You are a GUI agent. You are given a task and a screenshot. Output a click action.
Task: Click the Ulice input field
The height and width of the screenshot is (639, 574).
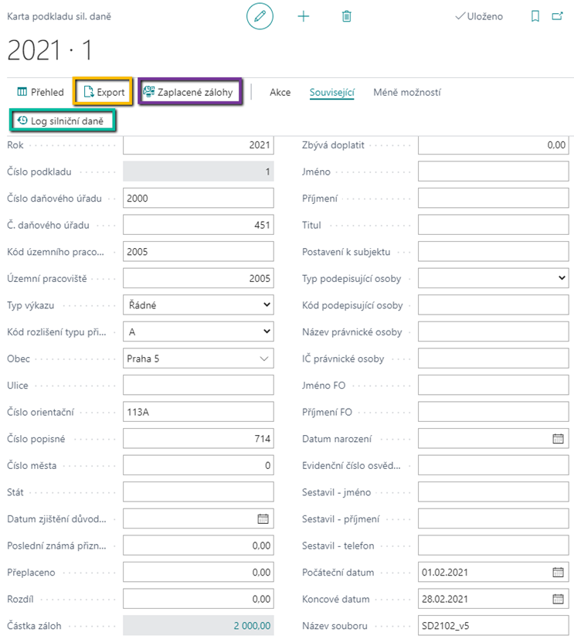[198, 385]
